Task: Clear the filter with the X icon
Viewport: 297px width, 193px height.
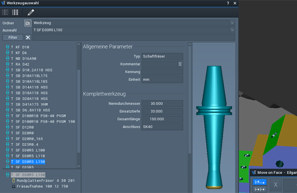Action: point(28,38)
